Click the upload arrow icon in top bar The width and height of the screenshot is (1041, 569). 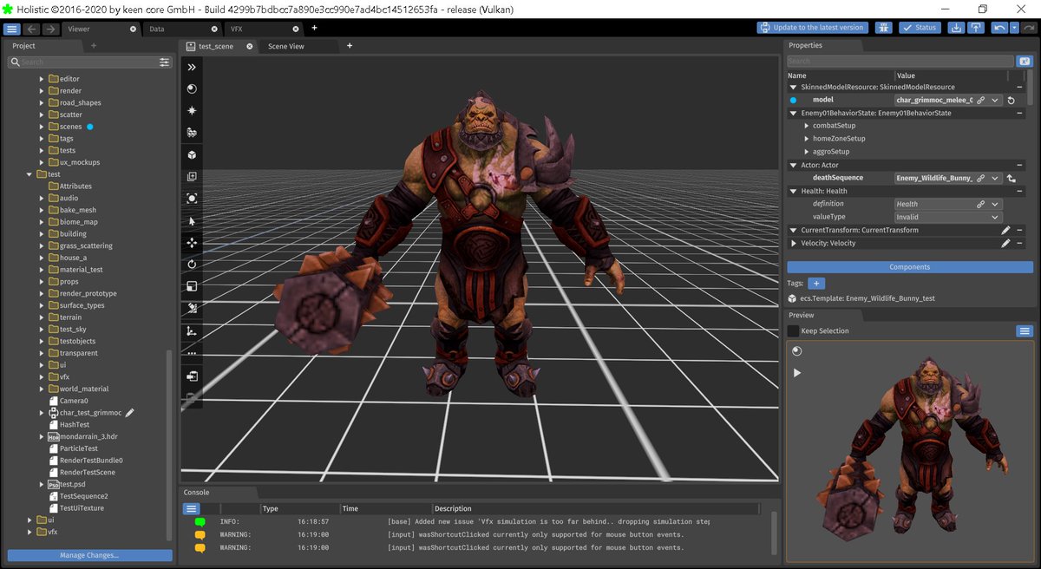click(x=976, y=28)
